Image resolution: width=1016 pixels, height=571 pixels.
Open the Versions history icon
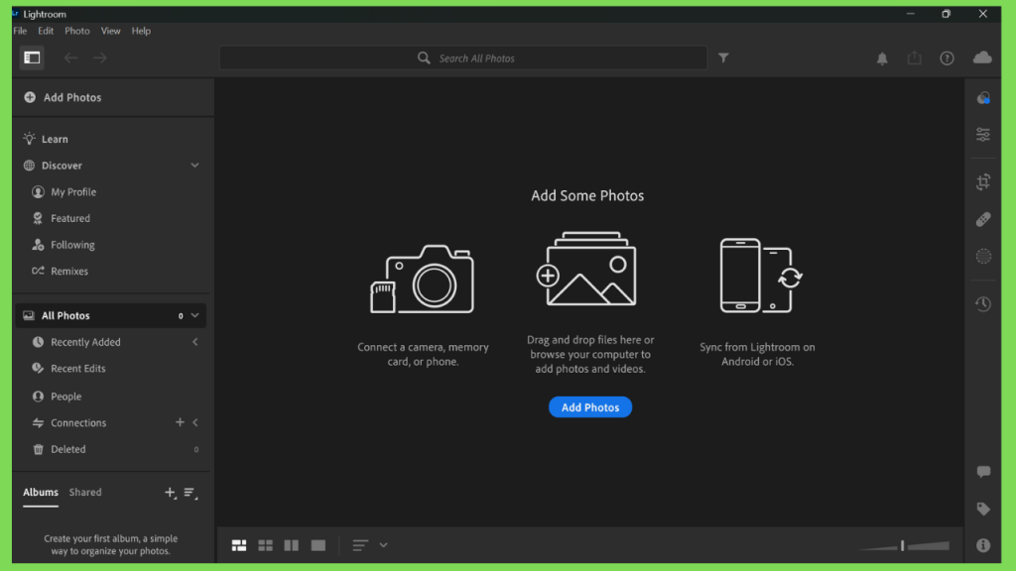coord(983,303)
